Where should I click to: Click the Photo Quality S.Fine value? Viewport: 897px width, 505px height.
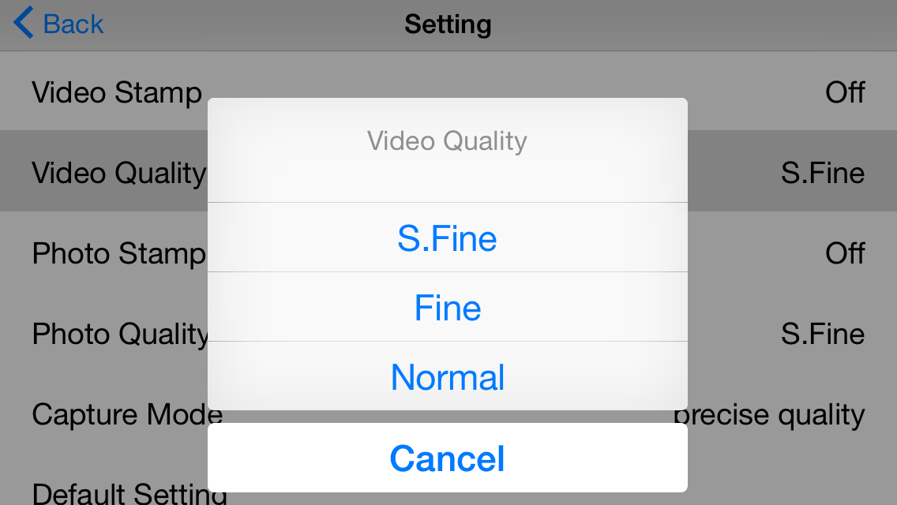(x=823, y=334)
